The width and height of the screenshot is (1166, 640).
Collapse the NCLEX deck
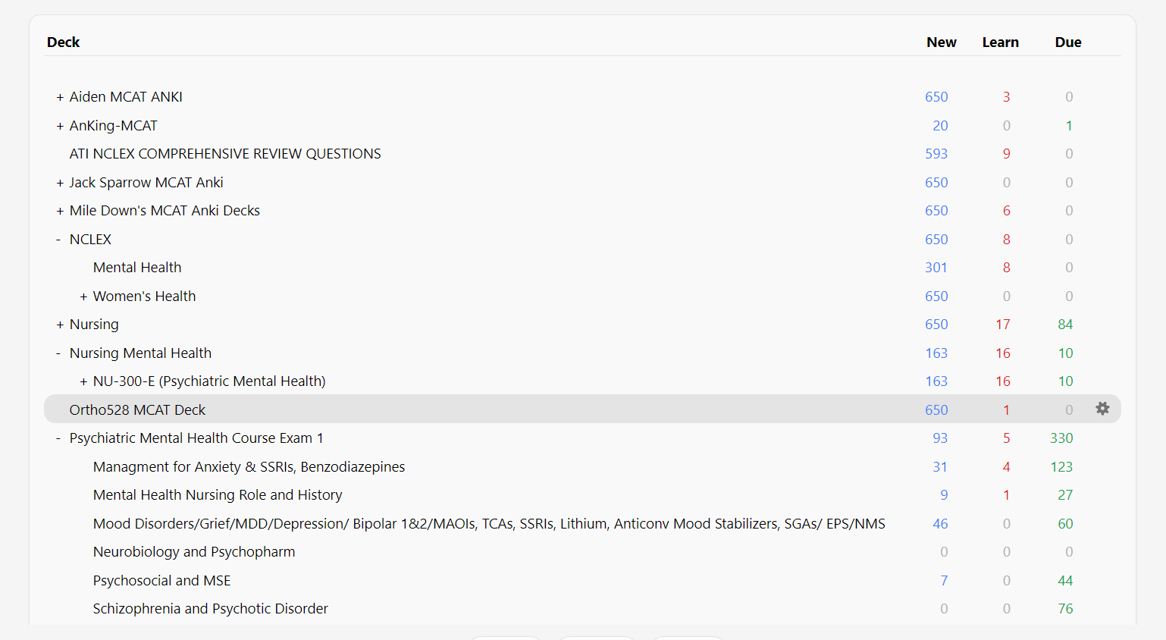58,240
